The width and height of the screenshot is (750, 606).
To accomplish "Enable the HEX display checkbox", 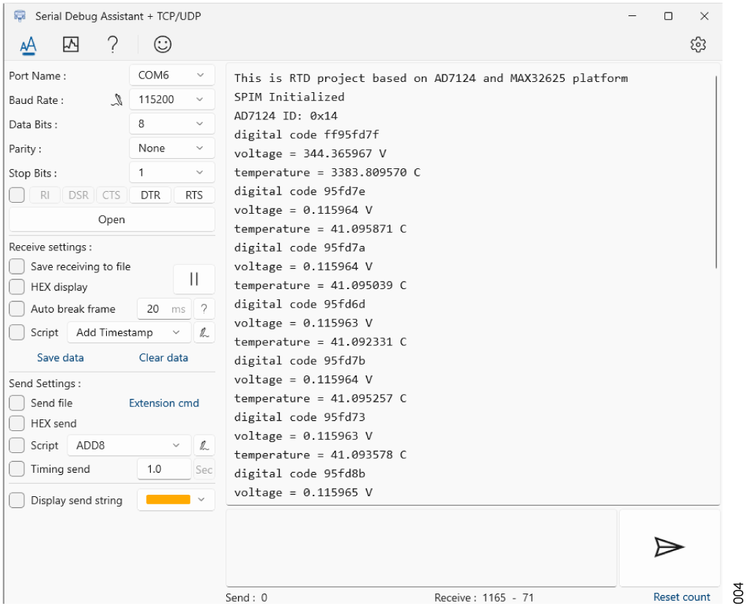I will (17, 287).
